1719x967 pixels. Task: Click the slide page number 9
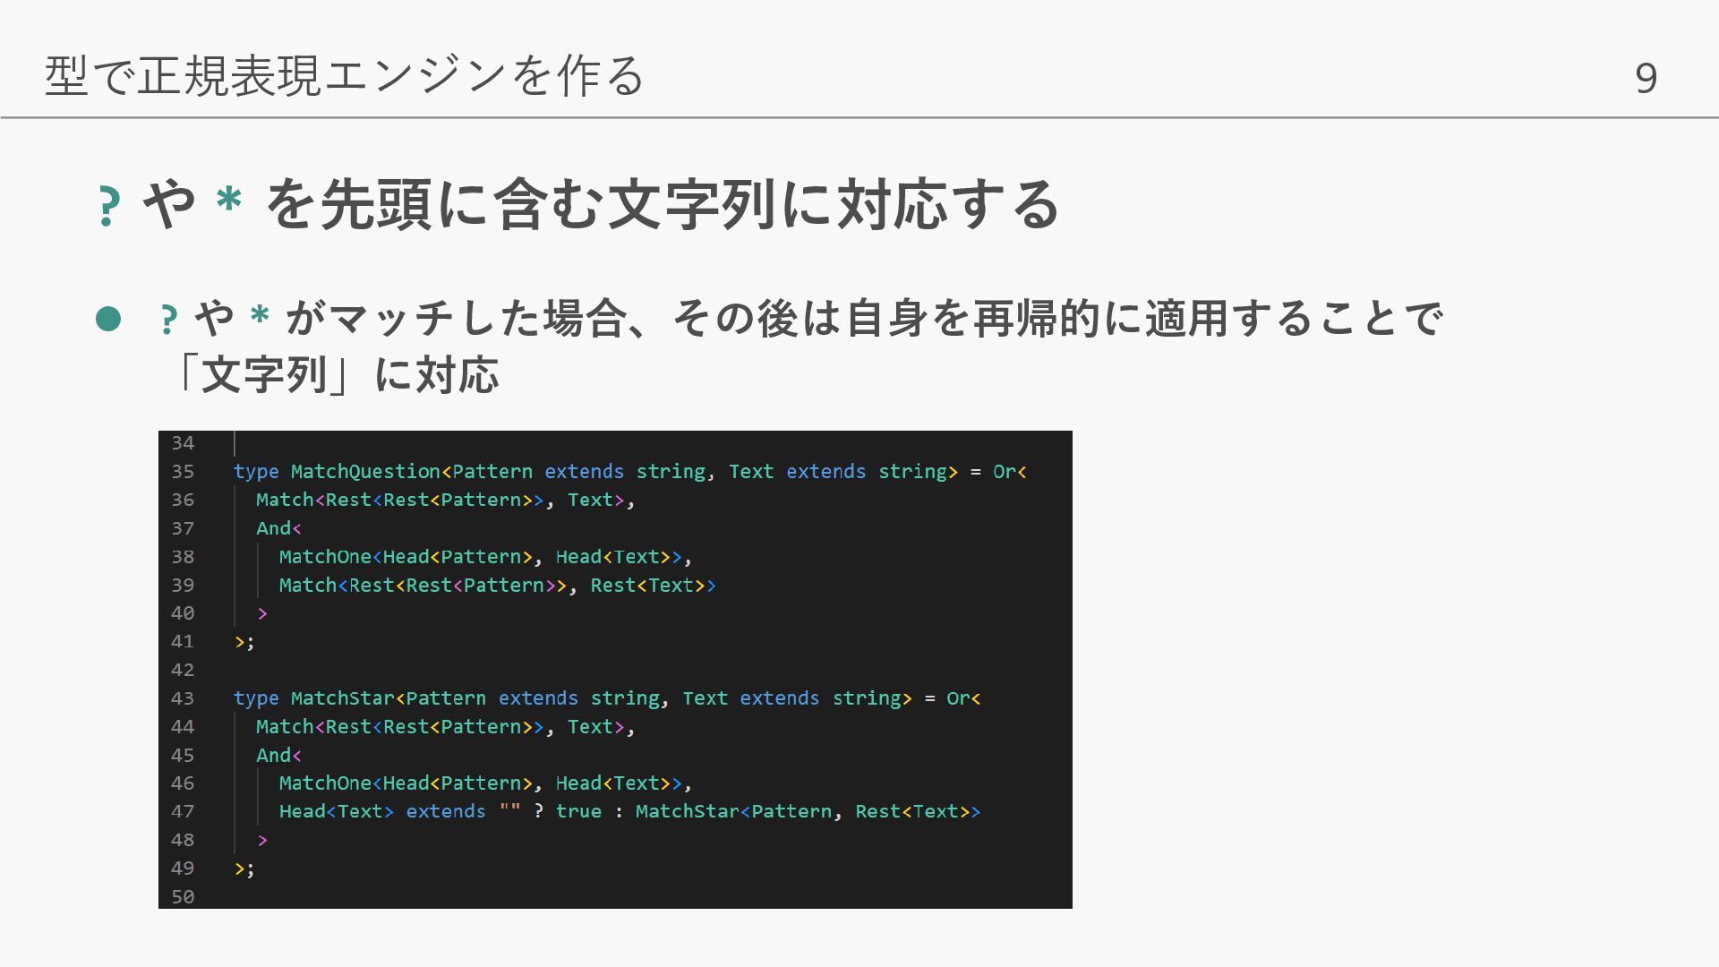1646,79
